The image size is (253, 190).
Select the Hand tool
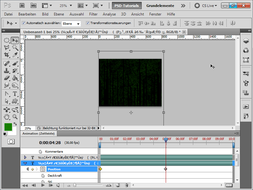(x=6, y=117)
